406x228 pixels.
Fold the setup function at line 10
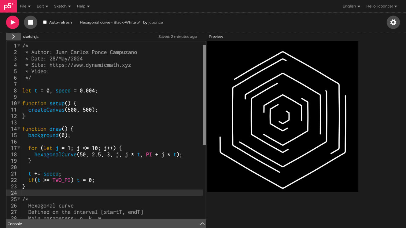pyautogui.click(x=19, y=103)
